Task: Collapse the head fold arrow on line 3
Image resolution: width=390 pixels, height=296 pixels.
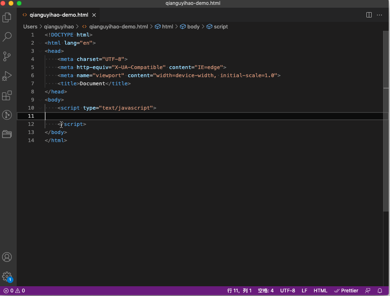Action: tap(40, 51)
